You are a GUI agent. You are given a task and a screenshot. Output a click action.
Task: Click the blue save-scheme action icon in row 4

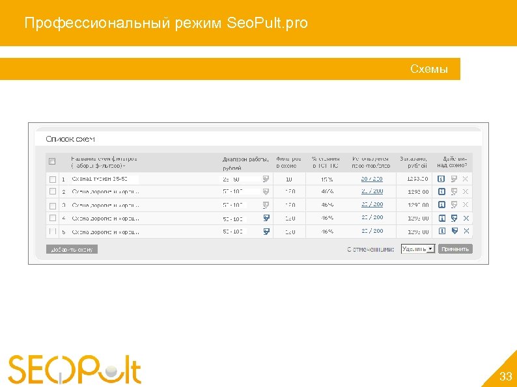coord(454,218)
